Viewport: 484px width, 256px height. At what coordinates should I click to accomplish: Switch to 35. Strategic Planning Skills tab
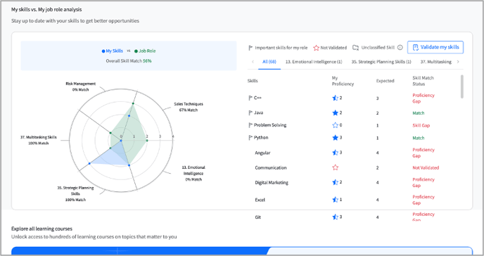click(381, 62)
